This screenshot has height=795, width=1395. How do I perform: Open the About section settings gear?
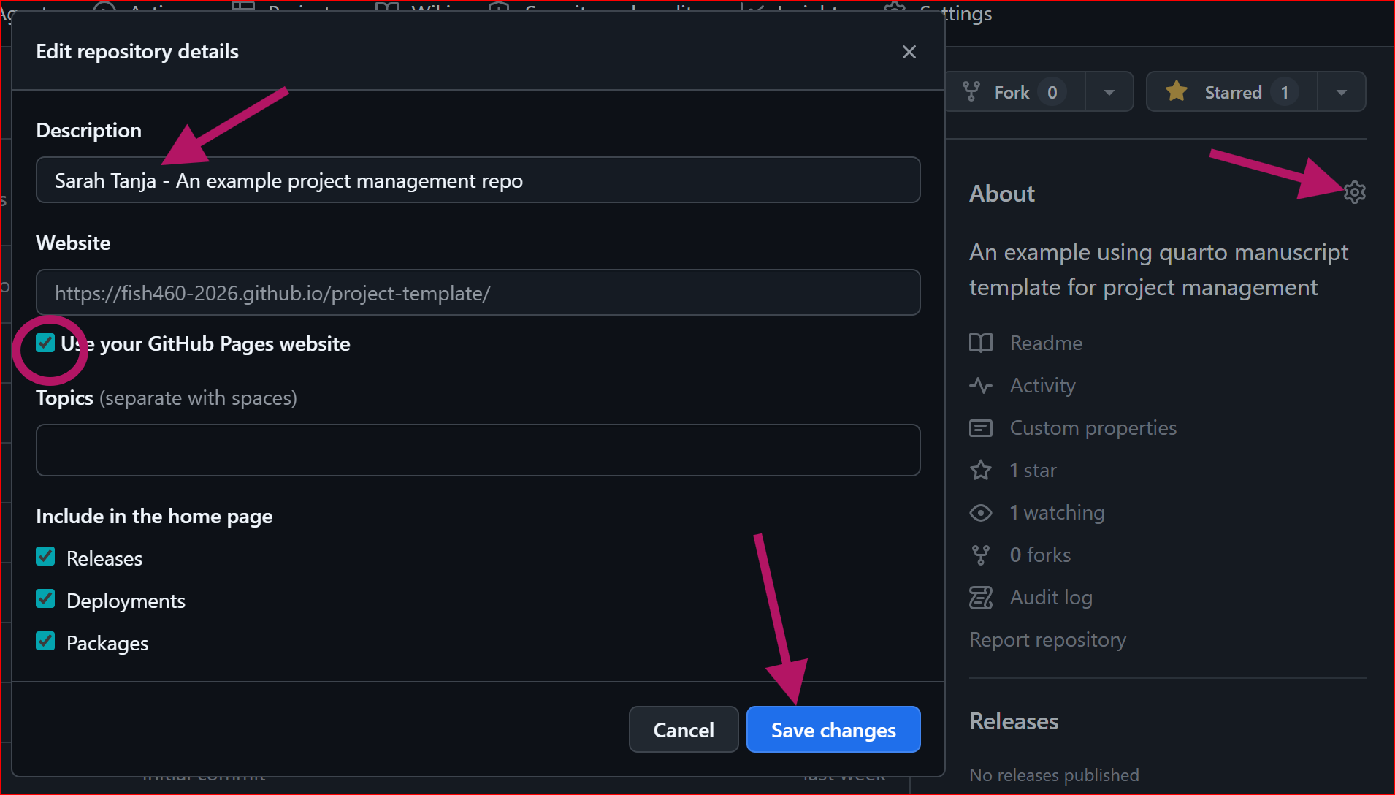coord(1355,192)
